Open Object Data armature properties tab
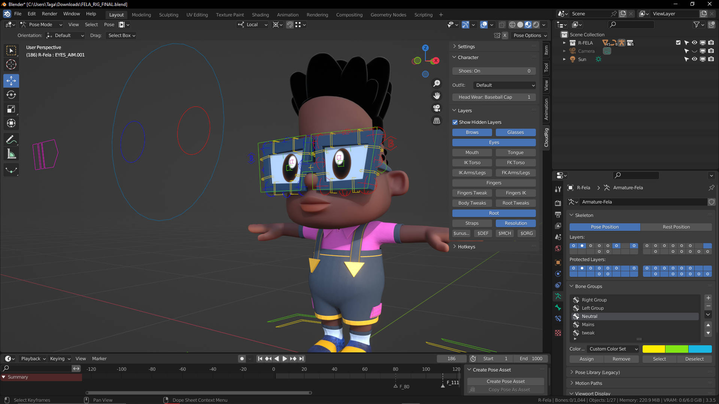This screenshot has width=719, height=404. (x=558, y=296)
